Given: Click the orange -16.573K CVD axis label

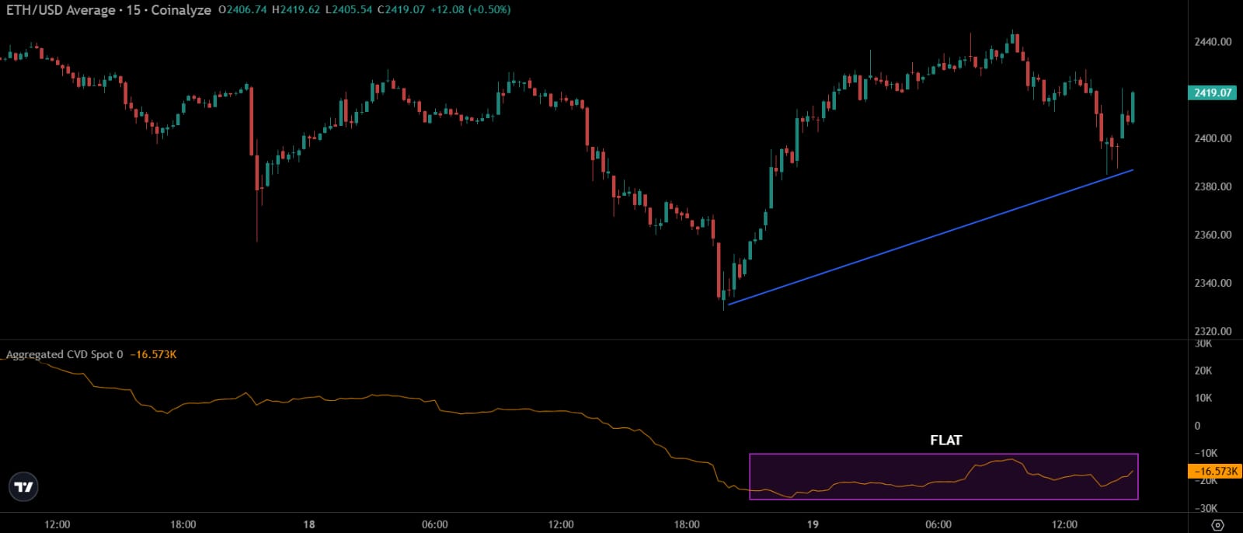Looking at the screenshot, I should [1216, 471].
